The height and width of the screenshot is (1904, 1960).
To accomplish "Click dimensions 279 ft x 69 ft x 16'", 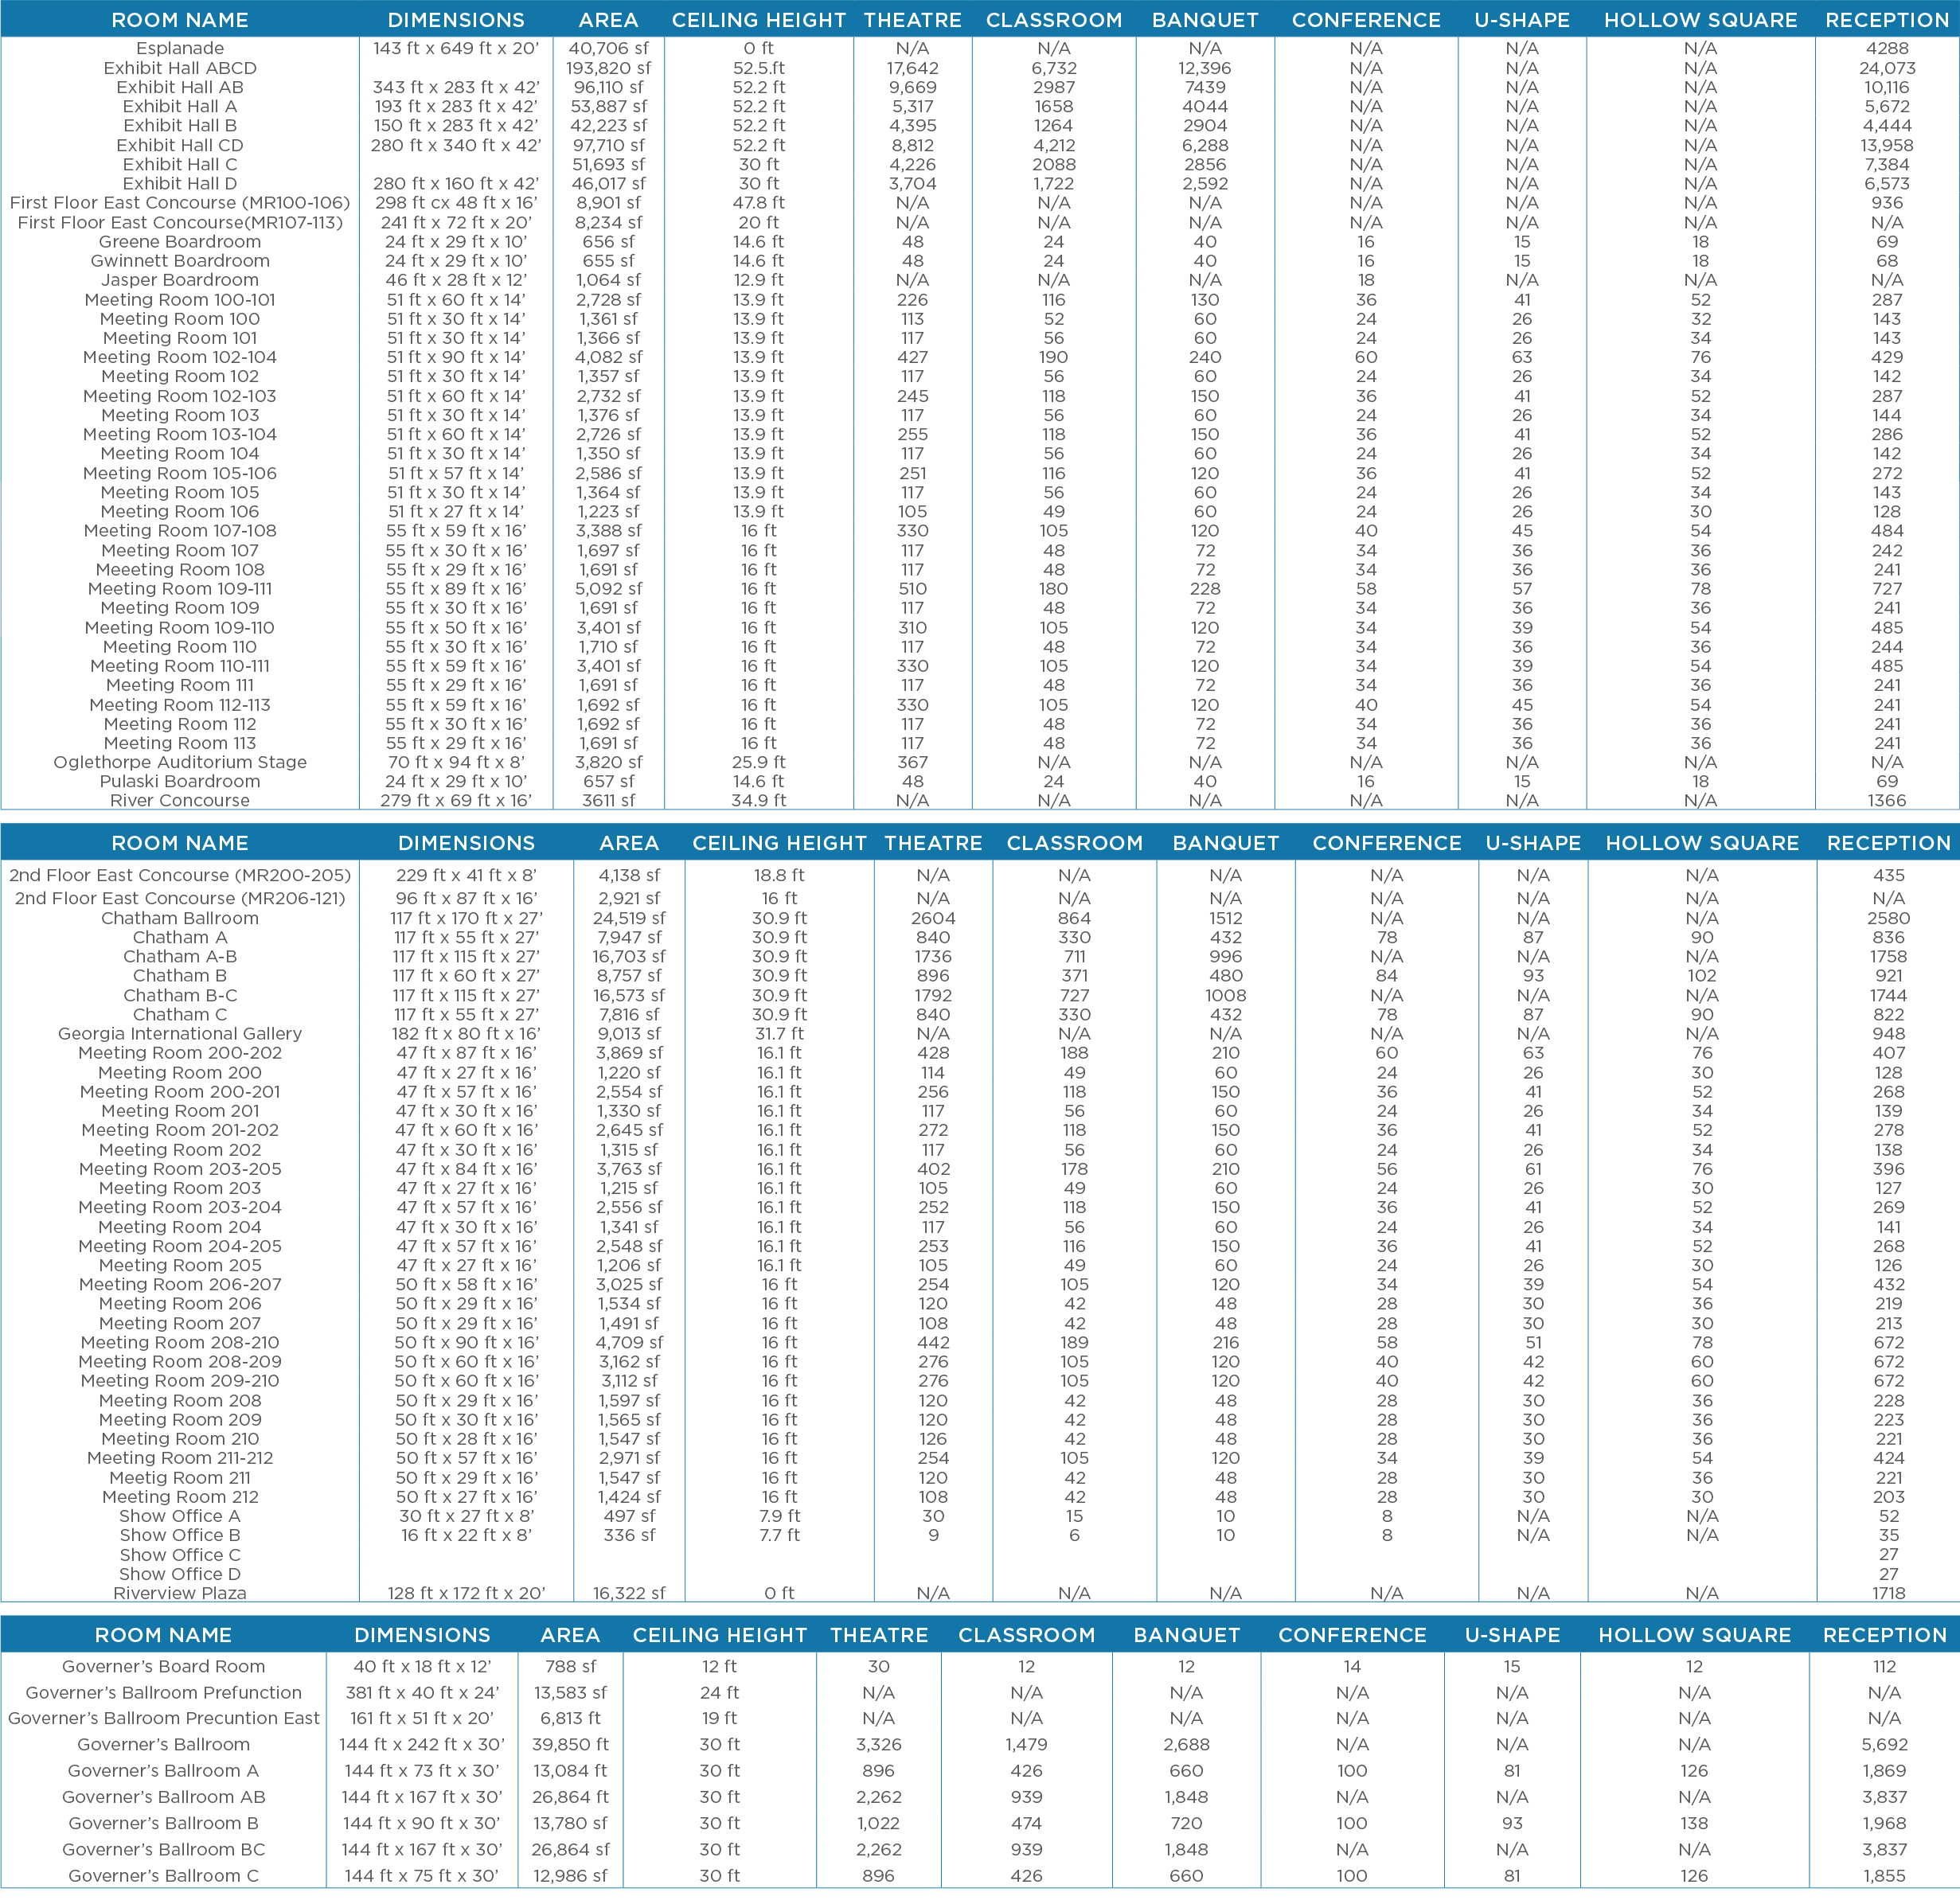I will [x=455, y=801].
